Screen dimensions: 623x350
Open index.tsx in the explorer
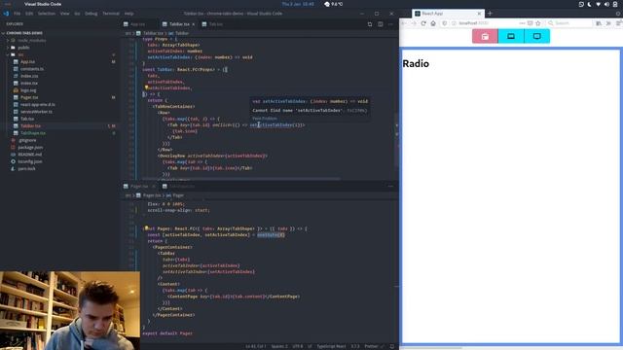coord(29,84)
